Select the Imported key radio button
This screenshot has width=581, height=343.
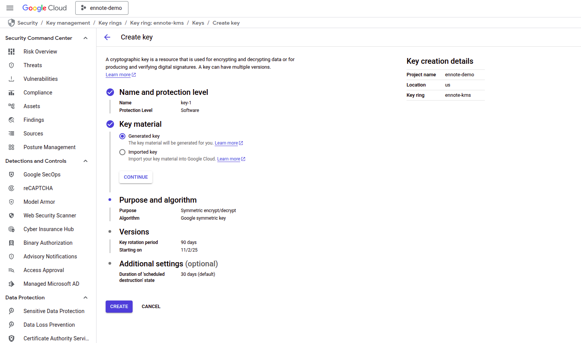122,152
